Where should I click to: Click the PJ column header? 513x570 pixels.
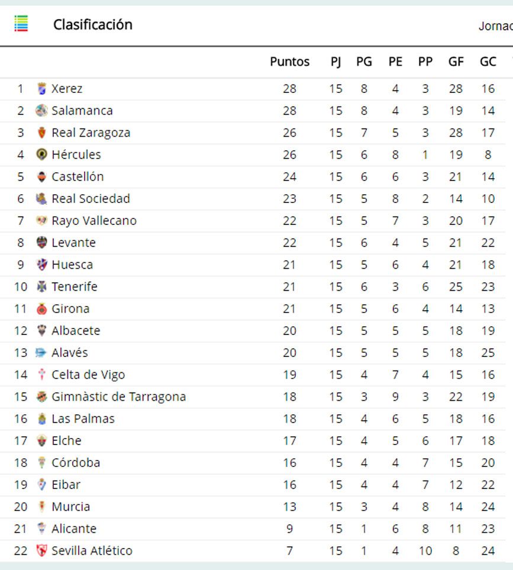[x=335, y=62]
